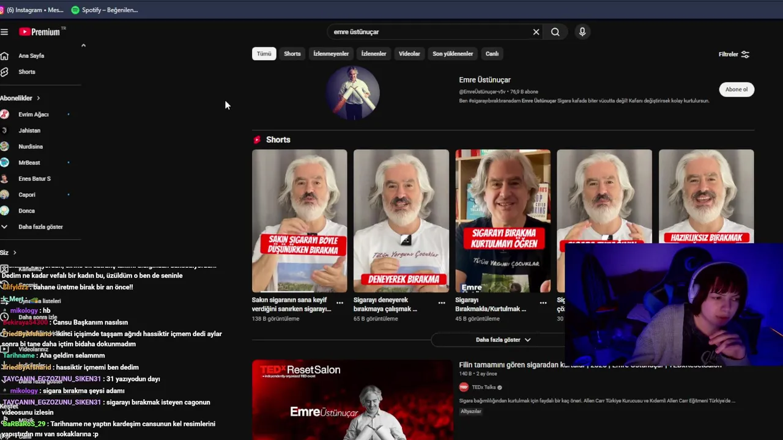This screenshot has width=783, height=440.
Task: Click the Ana Sayfa home icon
Action: coord(4,56)
